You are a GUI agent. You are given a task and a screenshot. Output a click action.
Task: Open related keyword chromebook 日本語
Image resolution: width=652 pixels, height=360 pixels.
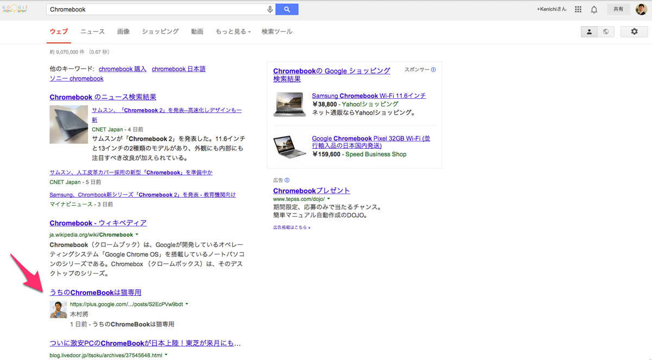(179, 69)
